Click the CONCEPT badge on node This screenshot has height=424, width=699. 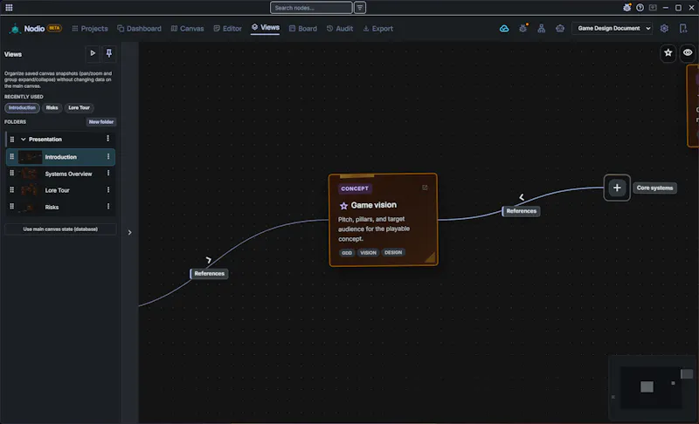355,188
